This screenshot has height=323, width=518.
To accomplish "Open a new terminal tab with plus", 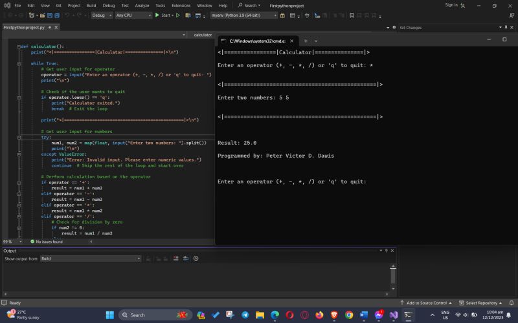I will (306, 41).
